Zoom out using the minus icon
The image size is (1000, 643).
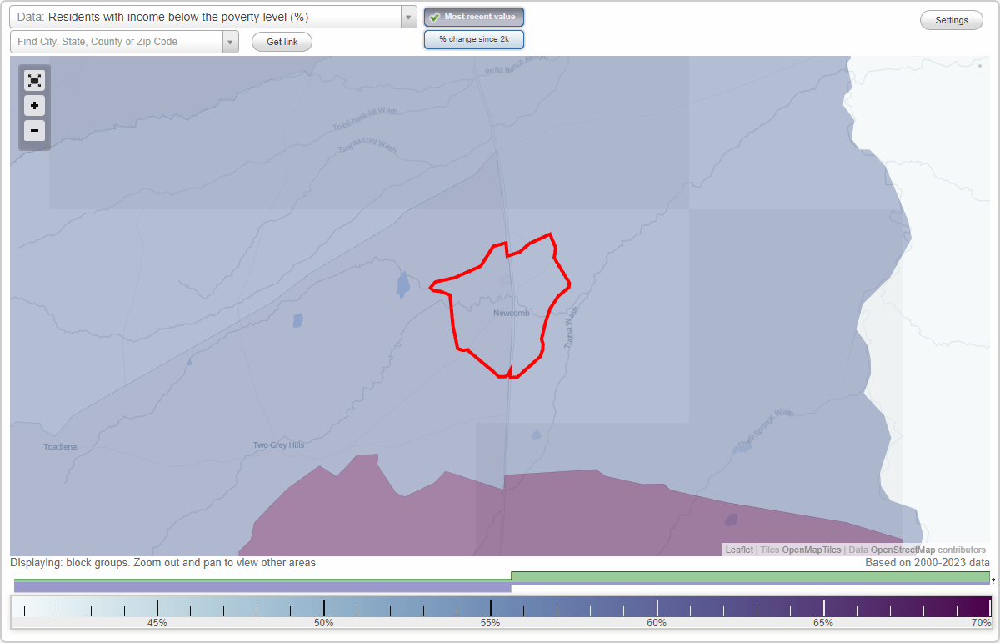click(34, 131)
